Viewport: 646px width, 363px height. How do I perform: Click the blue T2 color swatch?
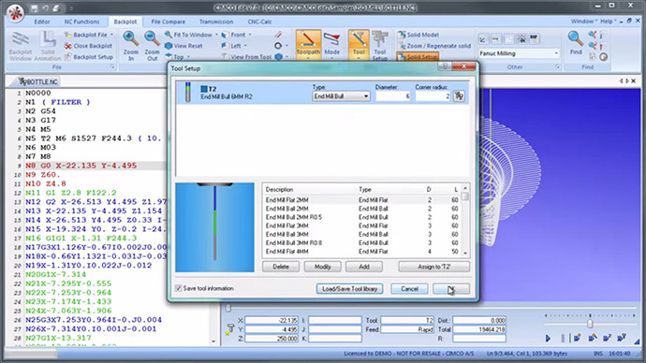tap(203, 89)
